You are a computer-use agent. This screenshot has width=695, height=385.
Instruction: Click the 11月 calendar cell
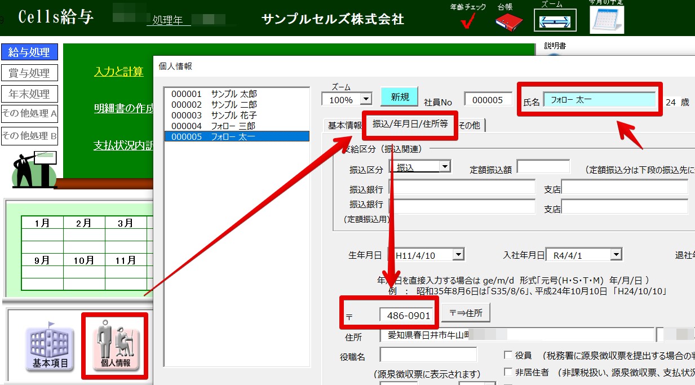[126, 260]
